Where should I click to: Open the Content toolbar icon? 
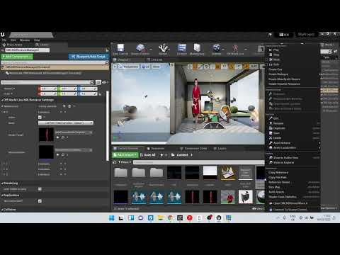coord(182,48)
